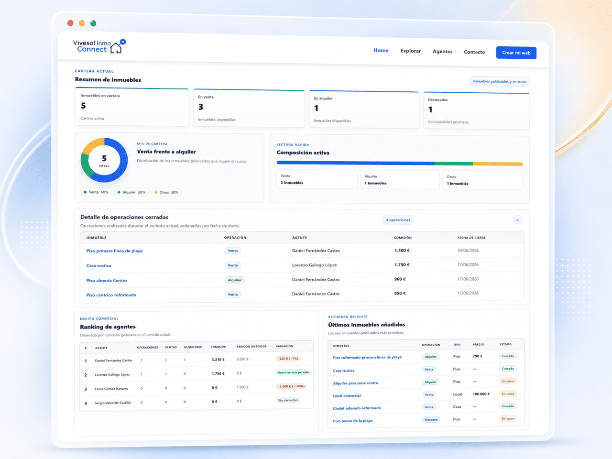This screenshot has height=459, width=612.
Task: Open the Alquiler piso zona centro link
Action: coord(355,383)
